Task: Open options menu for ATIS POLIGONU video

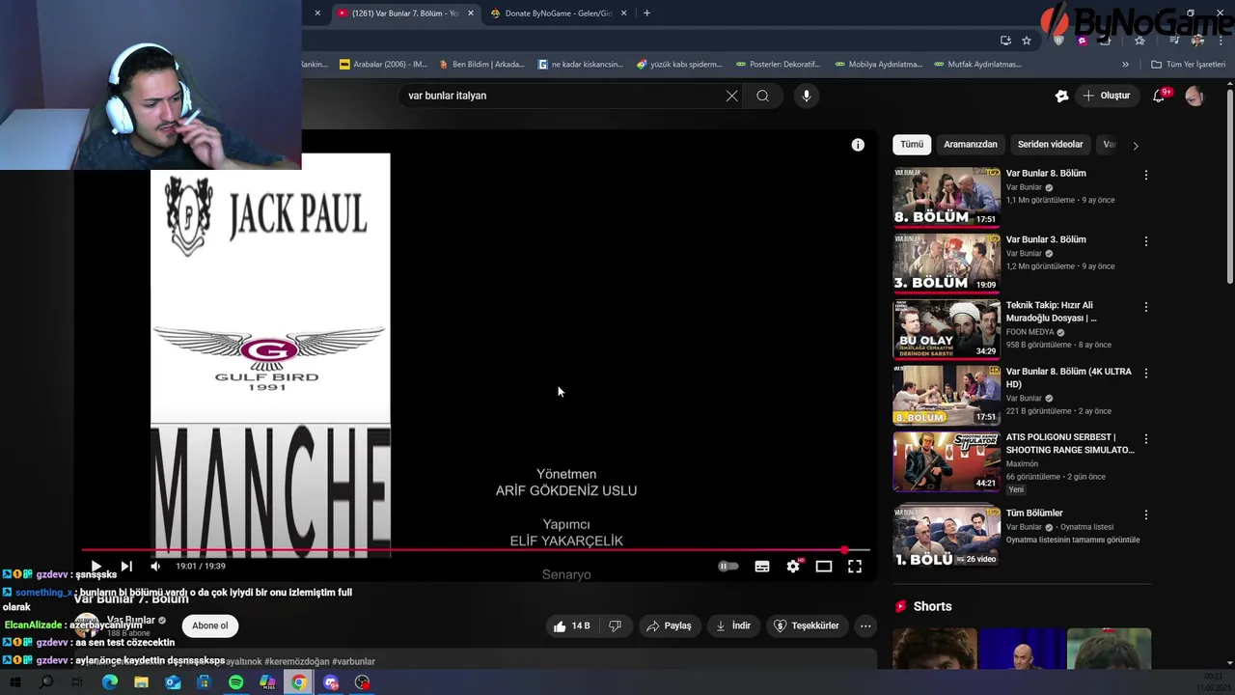Action: tap(1146, 438)
